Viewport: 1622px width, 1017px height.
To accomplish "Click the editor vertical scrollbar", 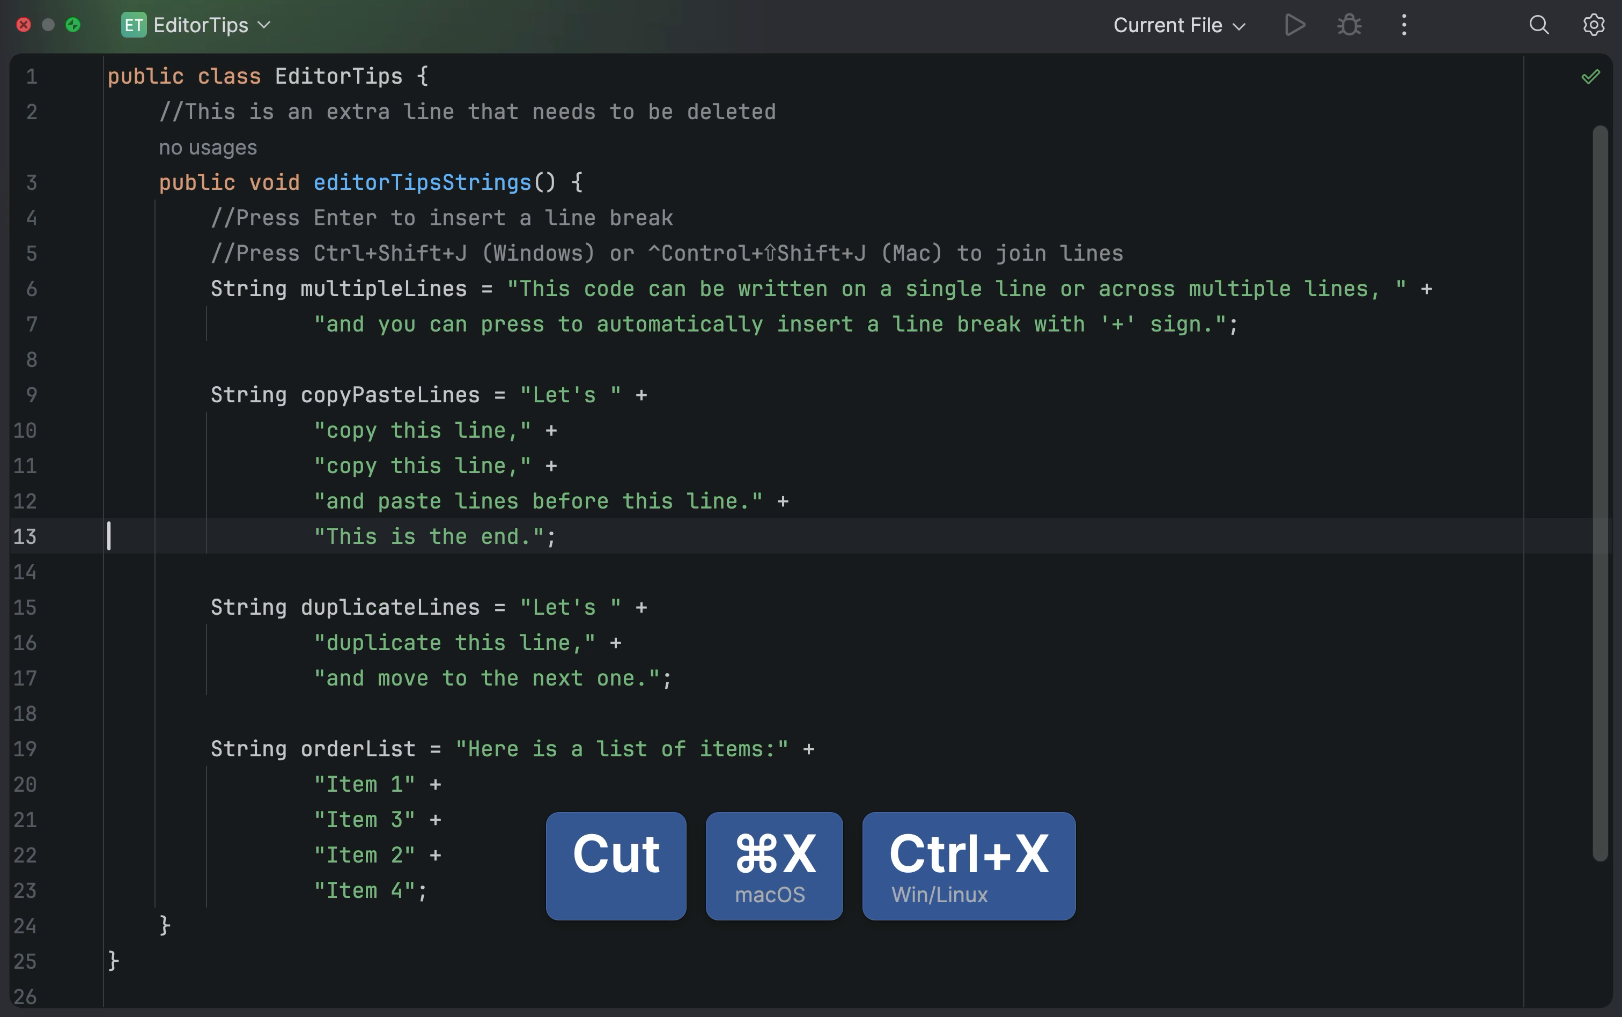I will coord(1600,493).
